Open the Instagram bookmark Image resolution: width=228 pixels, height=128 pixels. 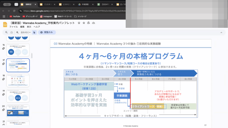coord(46,16)
